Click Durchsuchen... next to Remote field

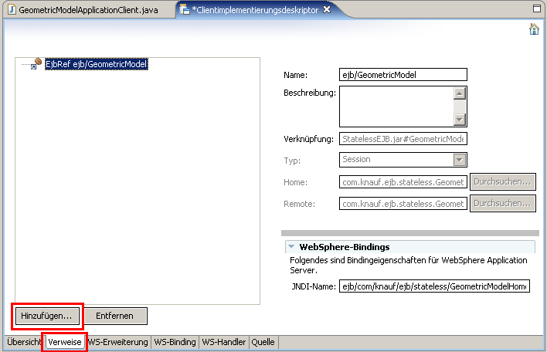click(x=503, y=203)
